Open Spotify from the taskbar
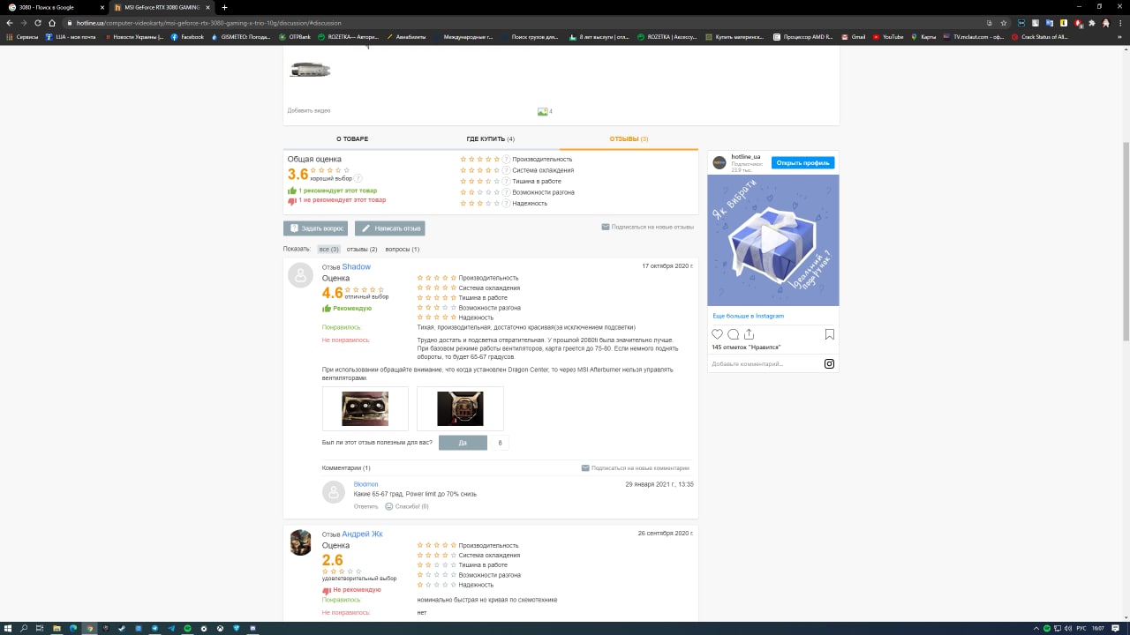 pyautogui.click(x=187, y=628)
